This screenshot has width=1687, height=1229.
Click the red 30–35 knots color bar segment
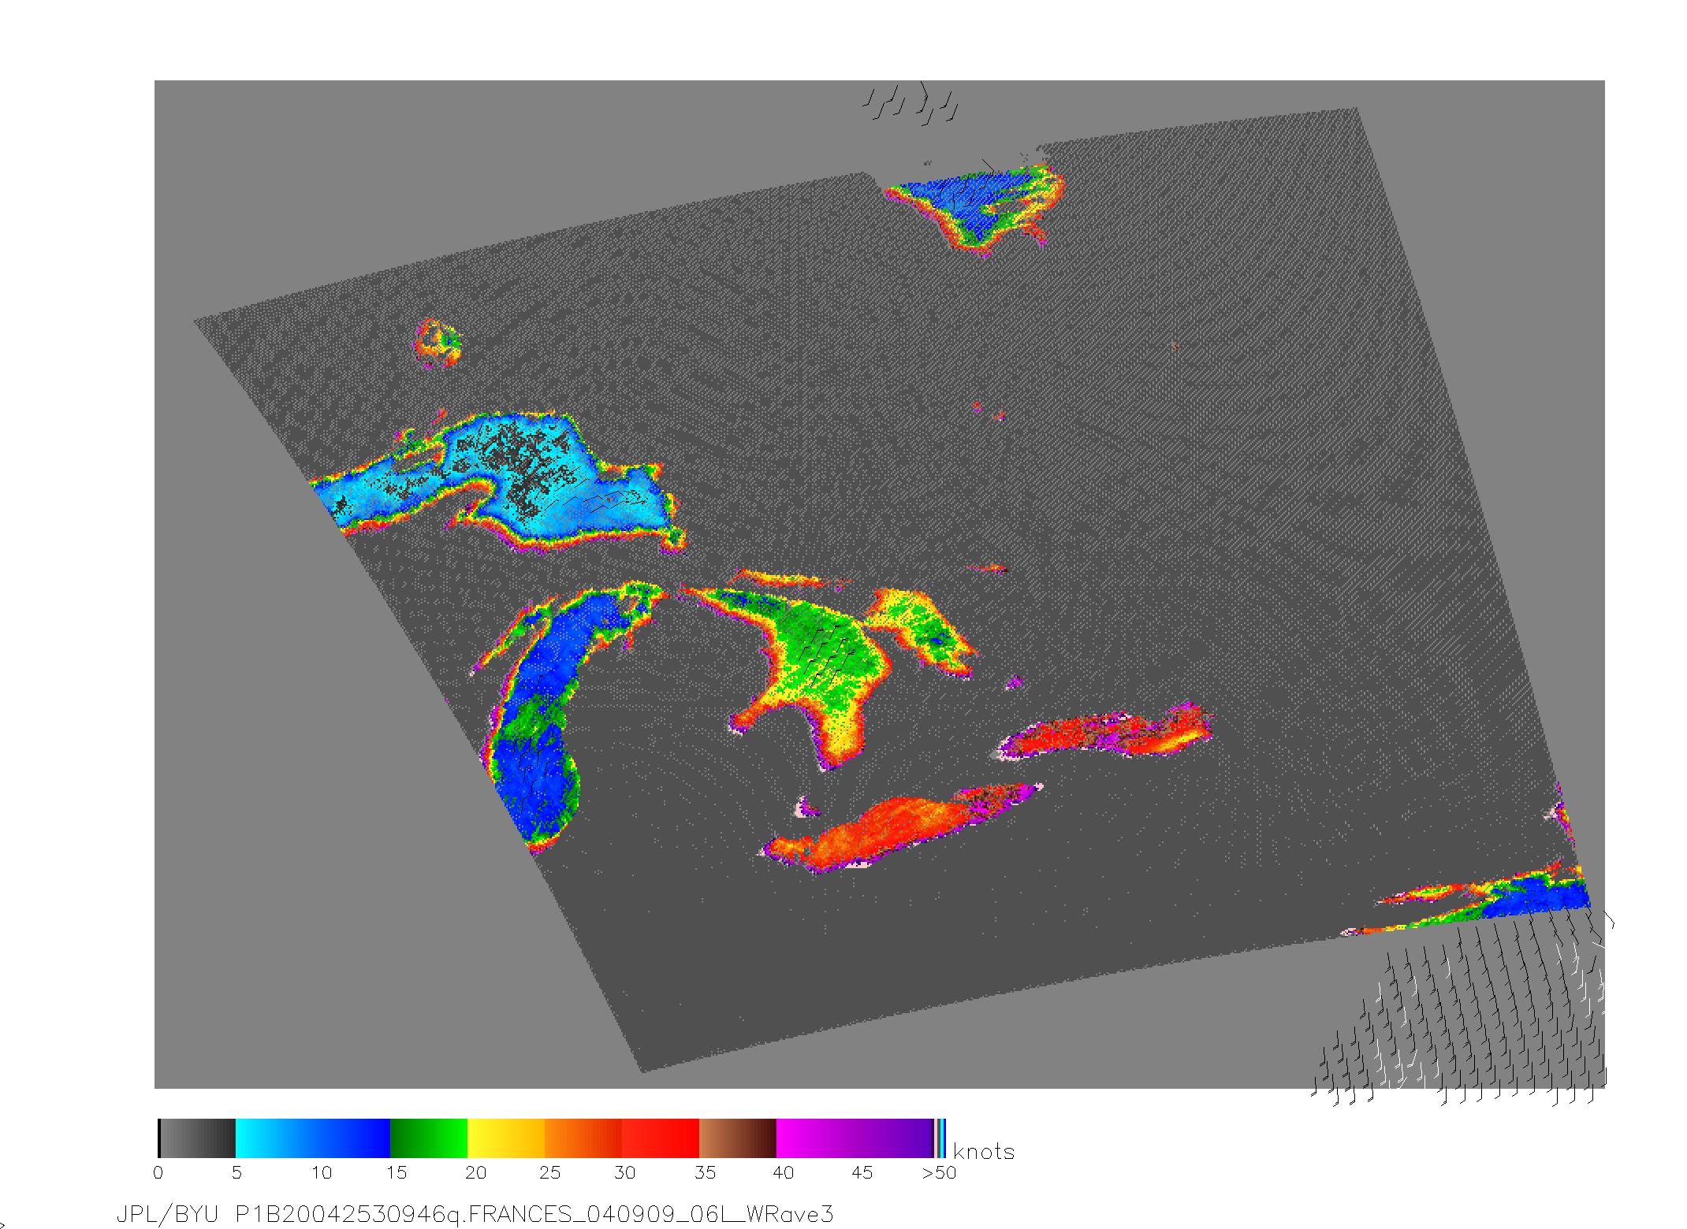tap(661, 1138)
